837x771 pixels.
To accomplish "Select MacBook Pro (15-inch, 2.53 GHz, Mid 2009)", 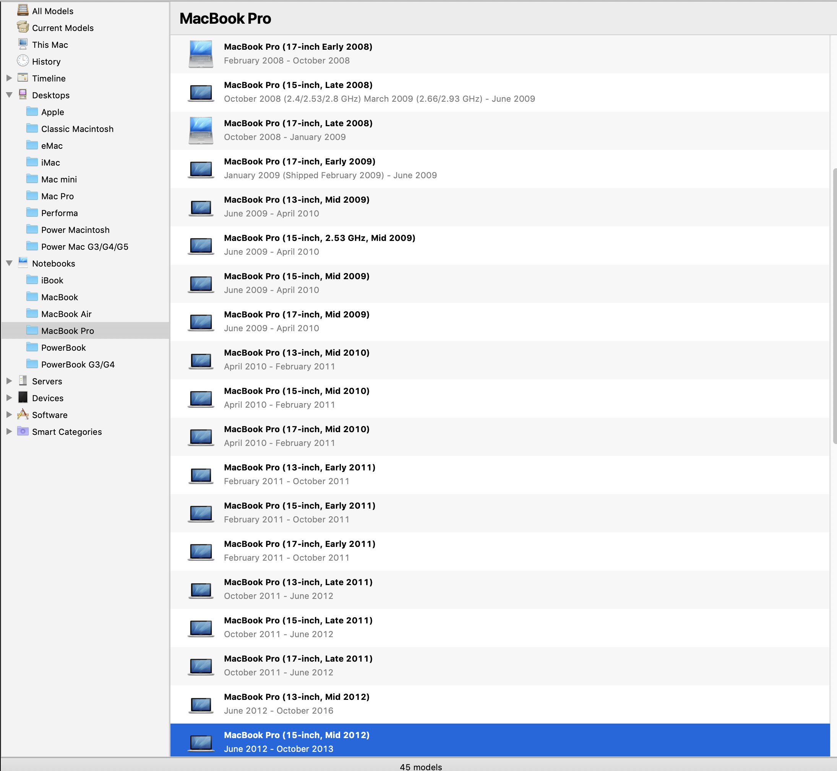I will click(500, 245).
